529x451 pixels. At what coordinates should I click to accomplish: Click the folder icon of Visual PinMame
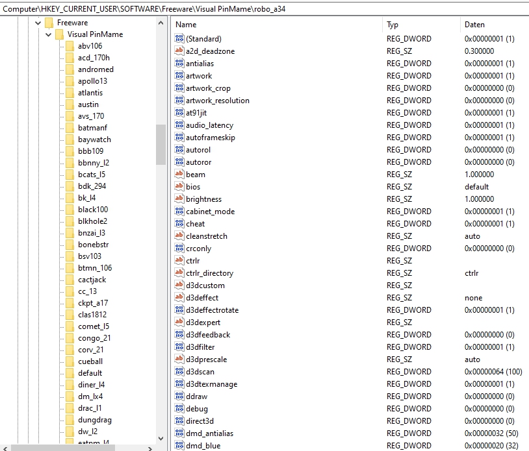59,34
